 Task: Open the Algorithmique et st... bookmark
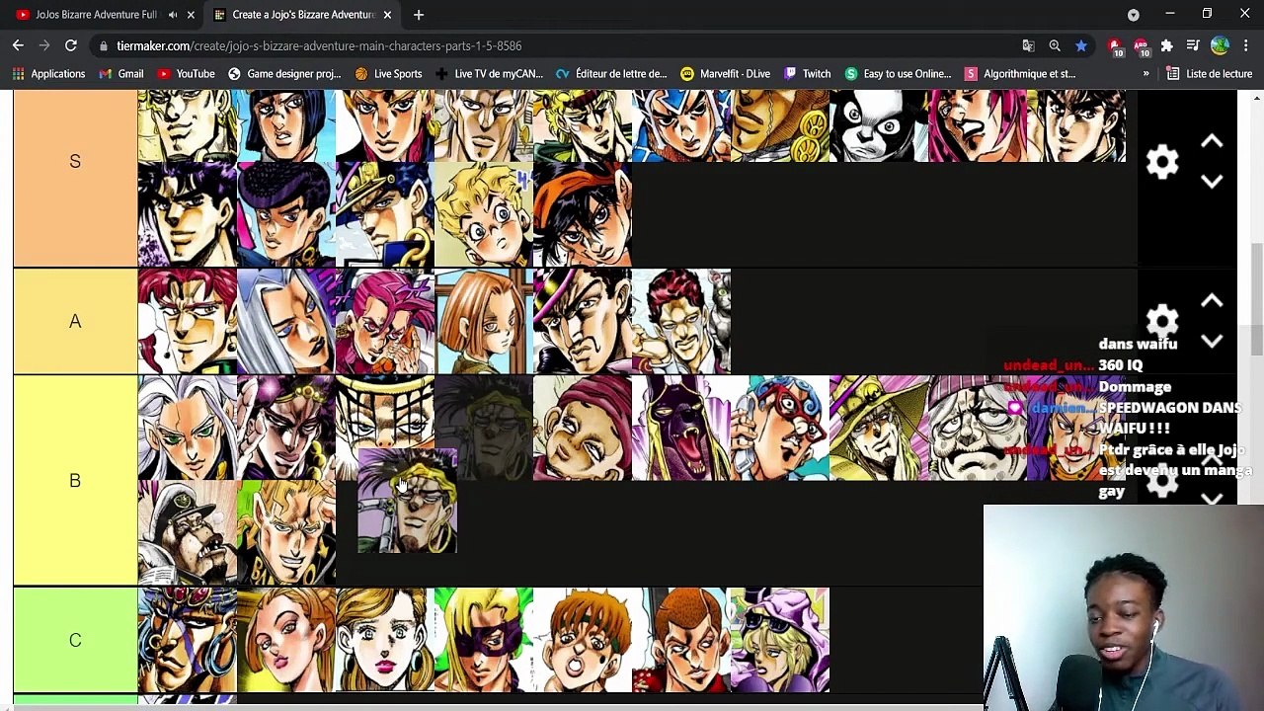[x=1020, y=74]
